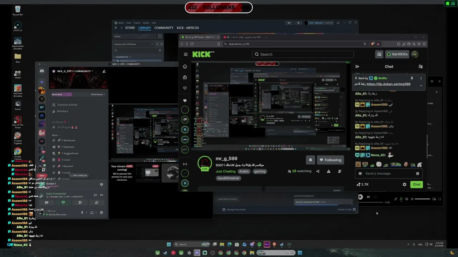Collapse Steam Favorites section

click(122, 57)
